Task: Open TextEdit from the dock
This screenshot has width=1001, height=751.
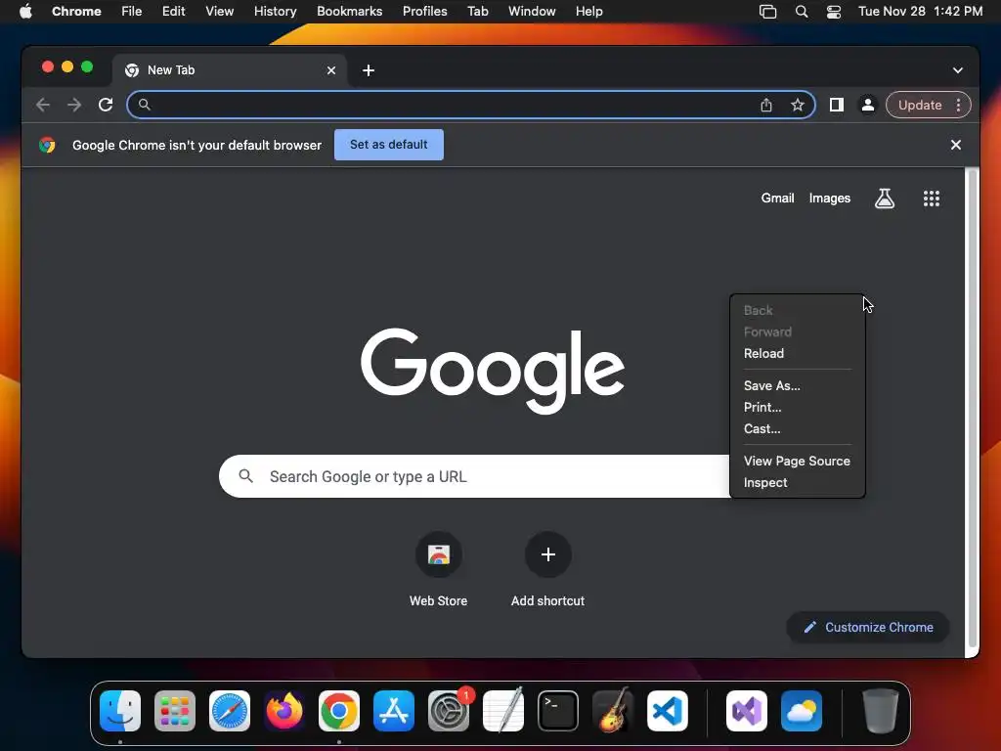Action: [503, 711]
